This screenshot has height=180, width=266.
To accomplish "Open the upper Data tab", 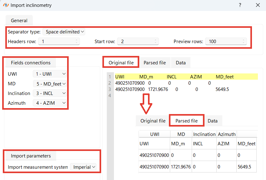I will (181, 63).
